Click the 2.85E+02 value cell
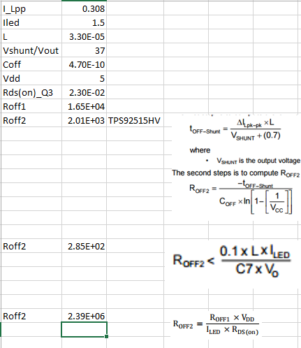This screenshot has width=301, height=348. pyautogui.click(x=85, y=246)
